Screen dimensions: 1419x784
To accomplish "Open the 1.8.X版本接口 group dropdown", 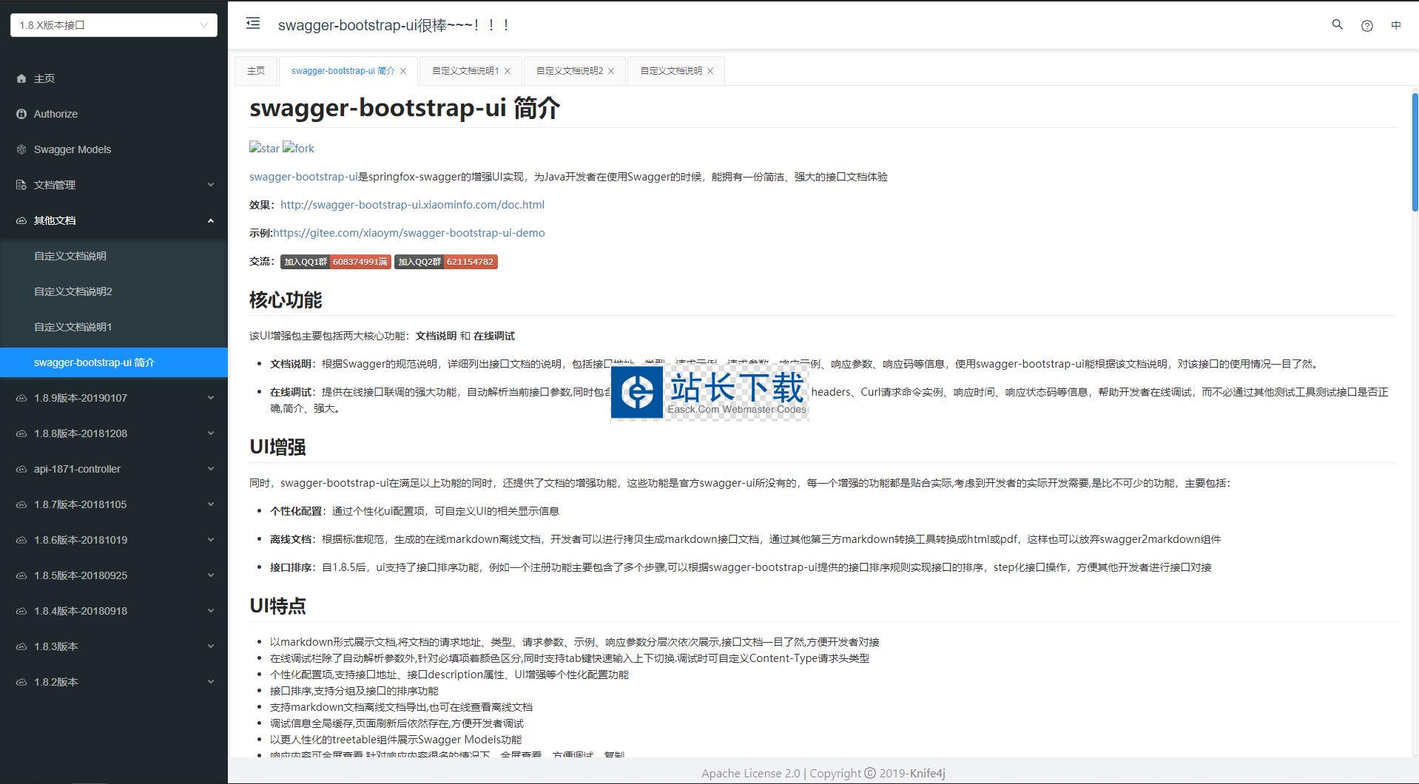I will pyautogui.click(x=114, y=25).
